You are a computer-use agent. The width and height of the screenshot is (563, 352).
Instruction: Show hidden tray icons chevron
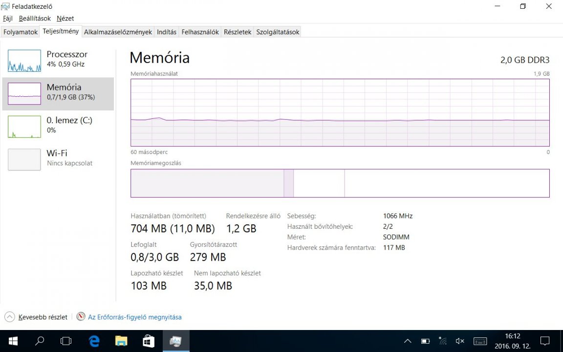pos(408,341)
